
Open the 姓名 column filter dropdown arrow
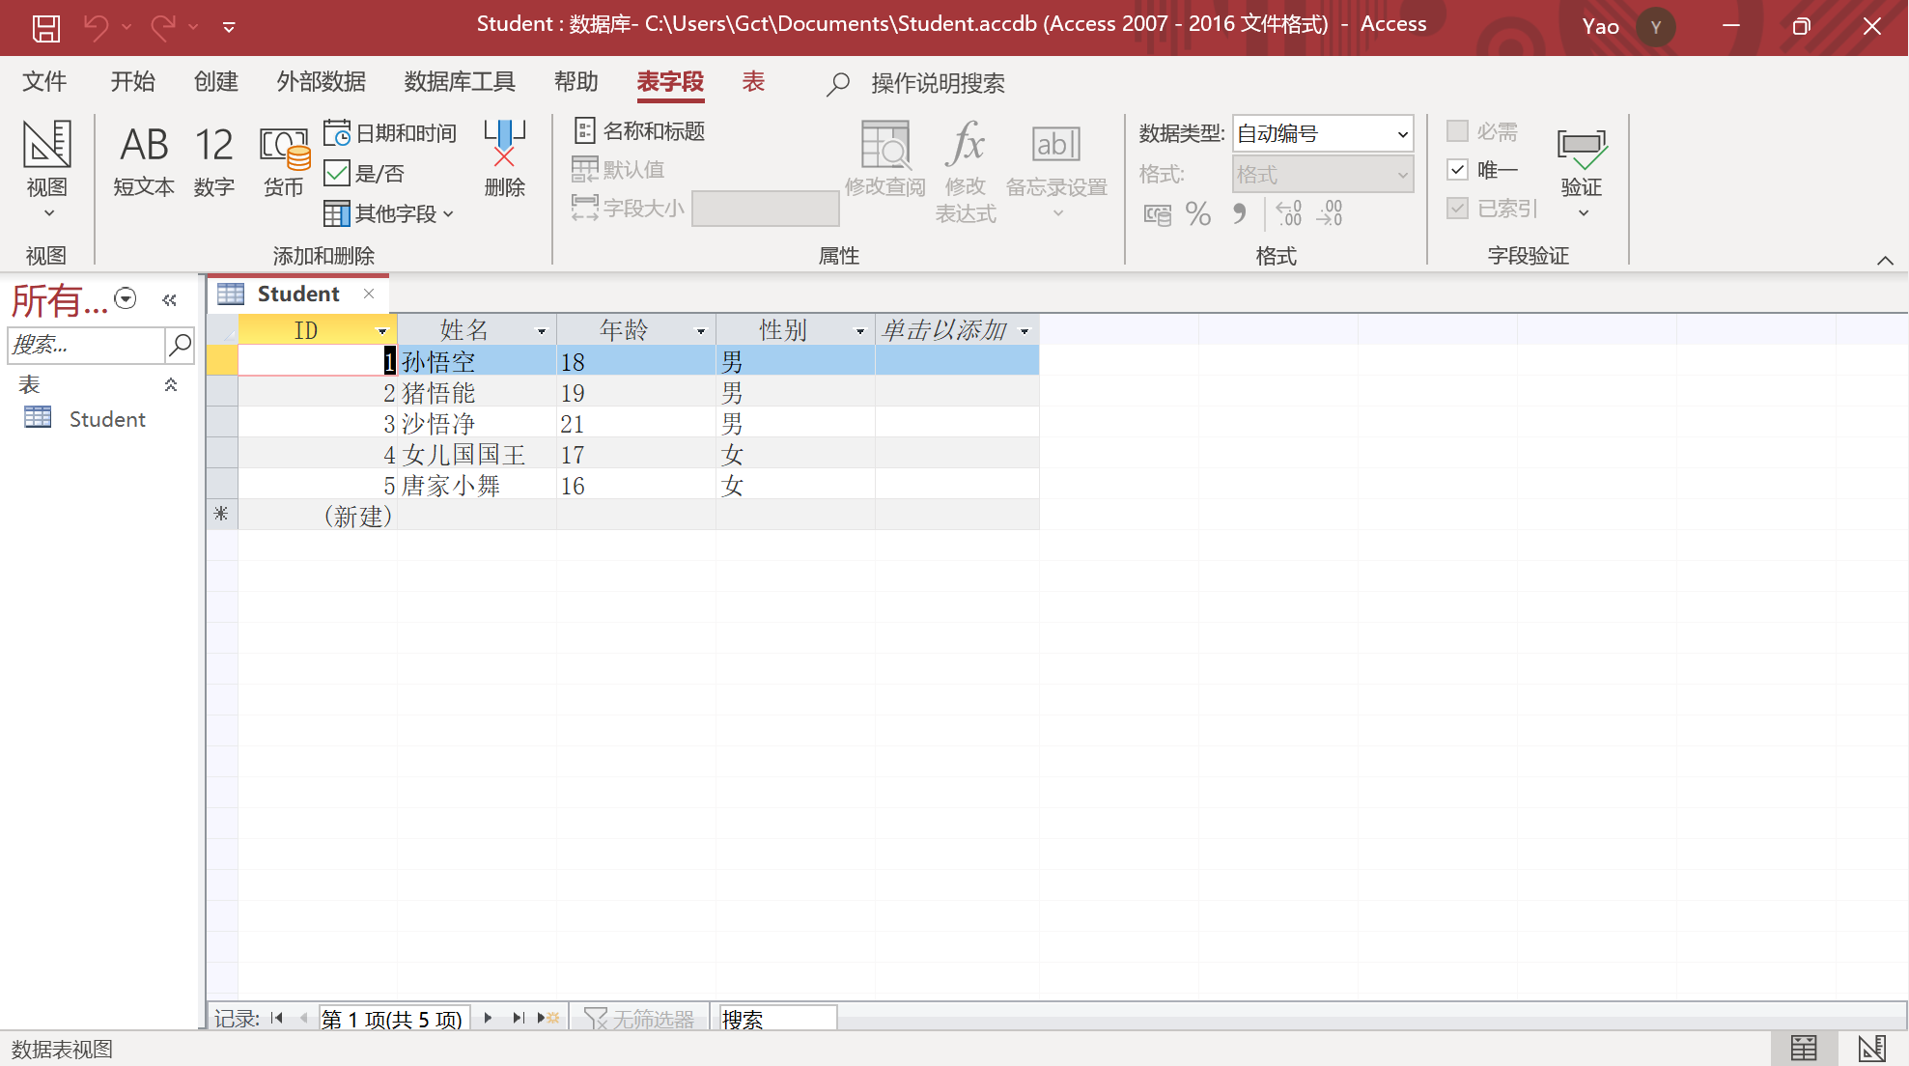542,331
